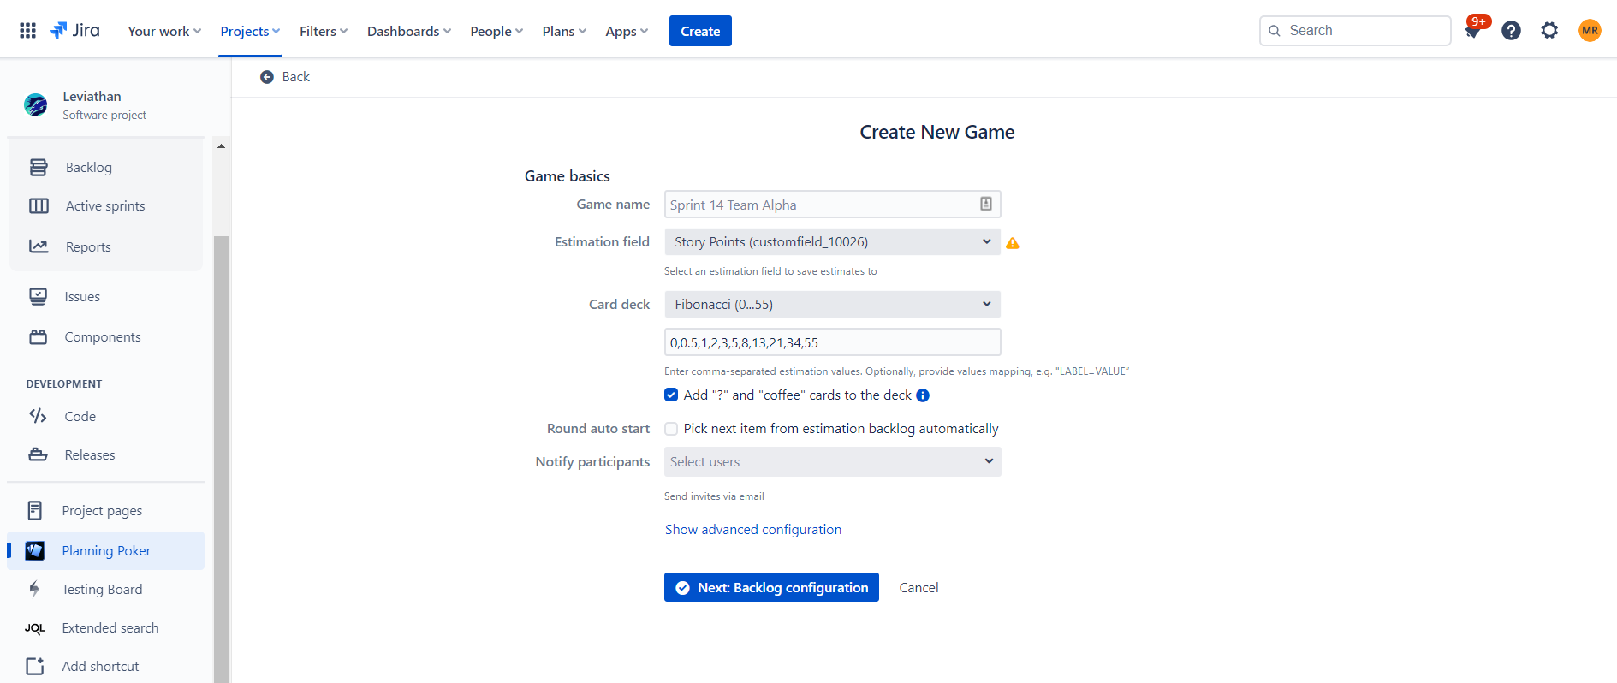Click Next: Backlog configuration button

pos(771,587)
